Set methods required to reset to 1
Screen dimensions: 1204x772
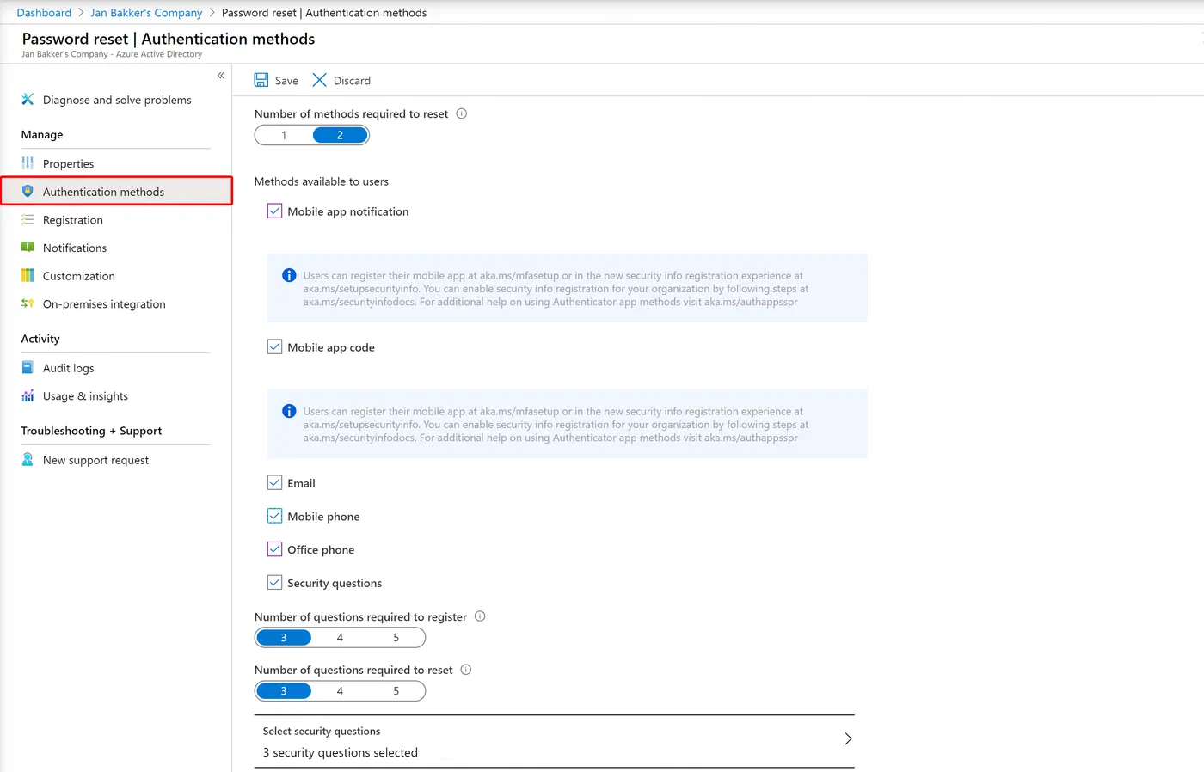[x=284, y=135]
